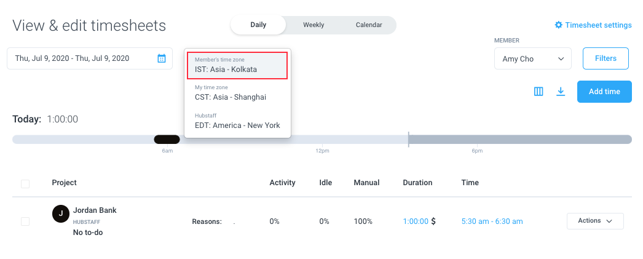
Task: Click the black time block on timeline
Action: pos(167,140)
